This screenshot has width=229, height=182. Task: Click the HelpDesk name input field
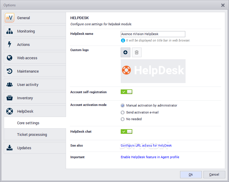pos(153,34)
